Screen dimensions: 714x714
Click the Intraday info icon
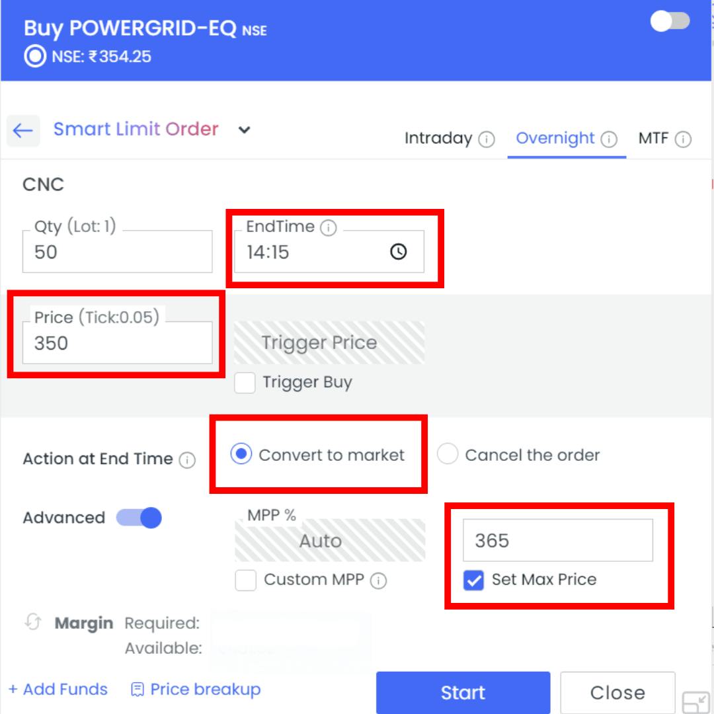point(487,139)
